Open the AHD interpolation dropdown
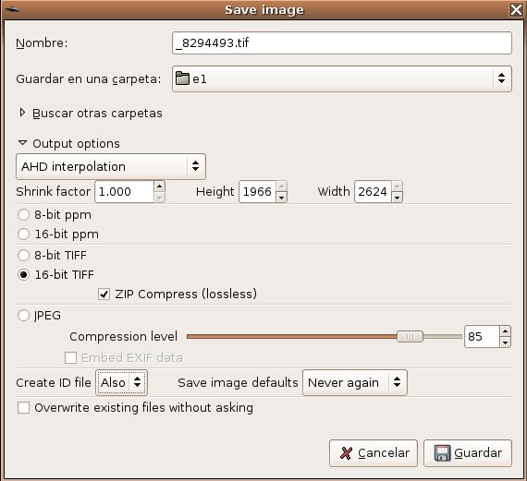 coord(111,166)
